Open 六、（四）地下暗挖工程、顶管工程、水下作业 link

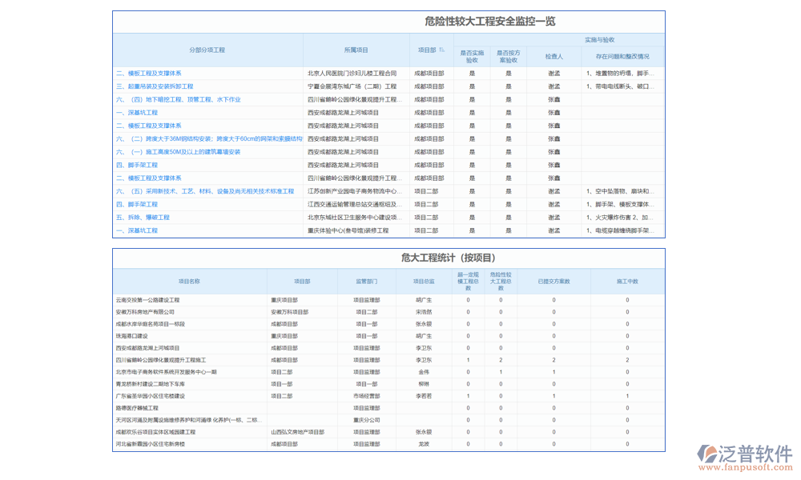click(x=178, y=99)
